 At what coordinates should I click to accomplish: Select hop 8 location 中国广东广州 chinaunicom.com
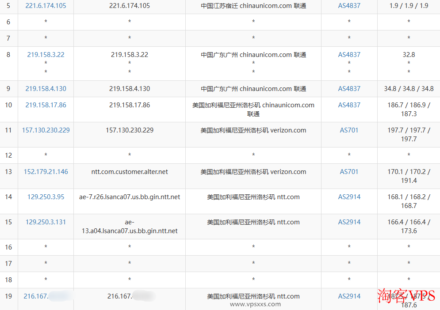coord(253,55)
